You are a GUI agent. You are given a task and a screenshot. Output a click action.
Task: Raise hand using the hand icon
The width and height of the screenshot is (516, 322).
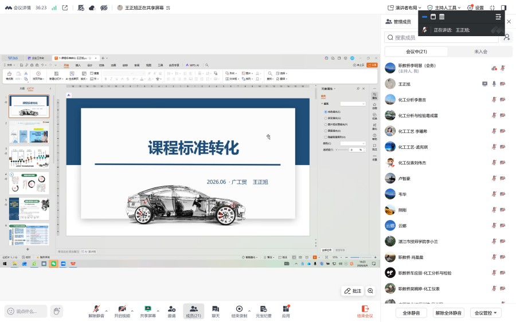click(57, 311)
